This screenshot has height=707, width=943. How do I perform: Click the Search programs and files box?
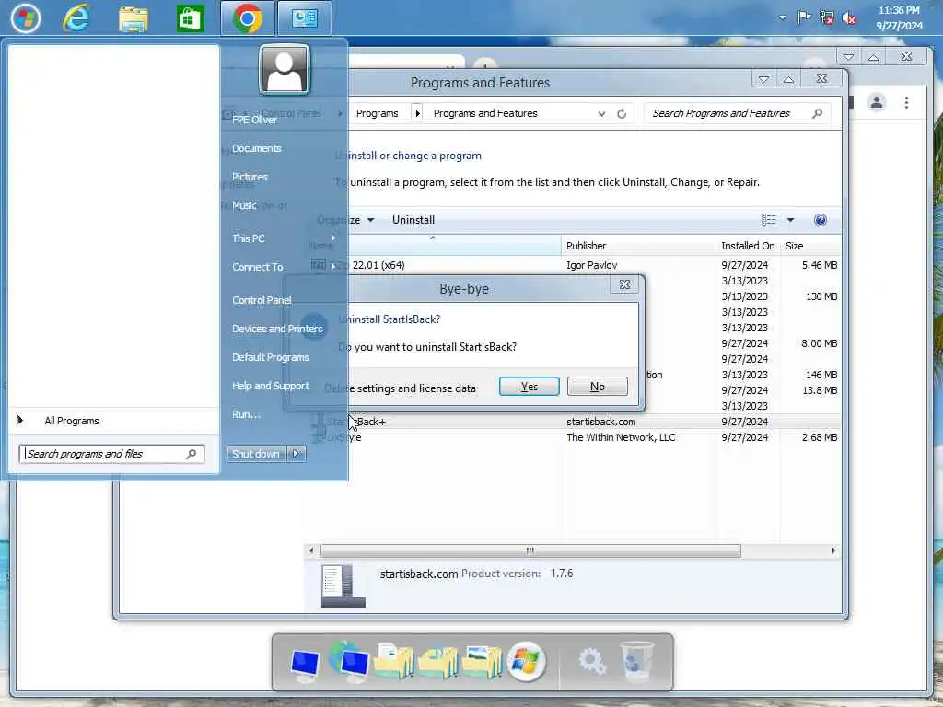(x=111, y=454)
